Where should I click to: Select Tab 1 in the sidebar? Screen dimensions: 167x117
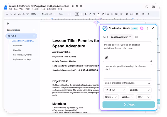[x=21, y=36]
